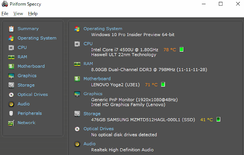Viewport: 244px width, 155px height.
Task: Click the green CPU temperature indicator
Action: (x=181, y=50)
